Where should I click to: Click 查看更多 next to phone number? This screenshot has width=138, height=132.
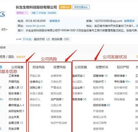click(x=55, y=21)
